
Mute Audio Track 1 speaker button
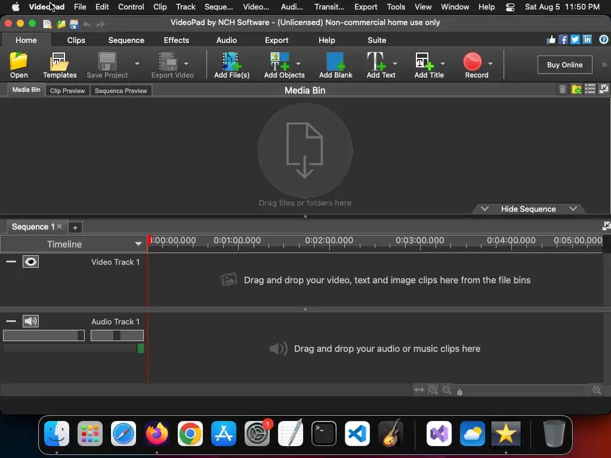(30, 321)
